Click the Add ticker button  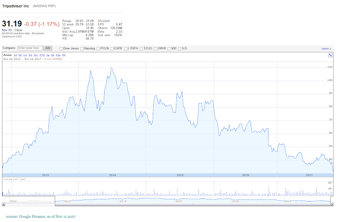[x=48, y=48]
